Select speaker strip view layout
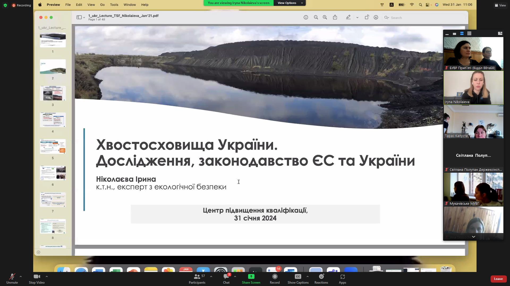 (462, 33)
